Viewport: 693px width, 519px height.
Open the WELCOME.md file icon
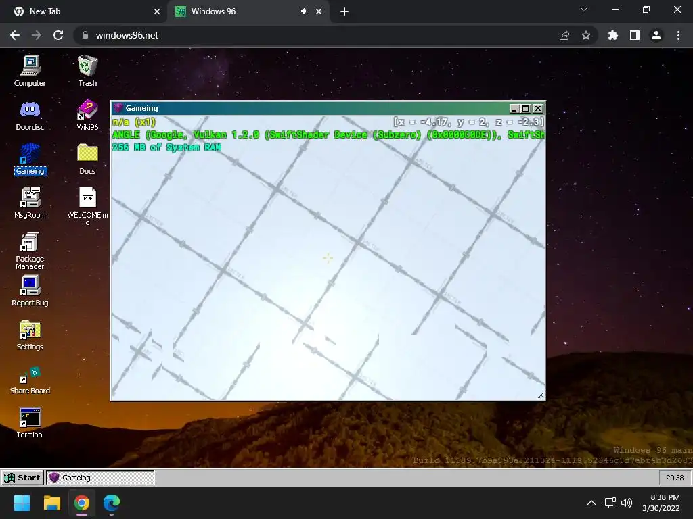87,206
